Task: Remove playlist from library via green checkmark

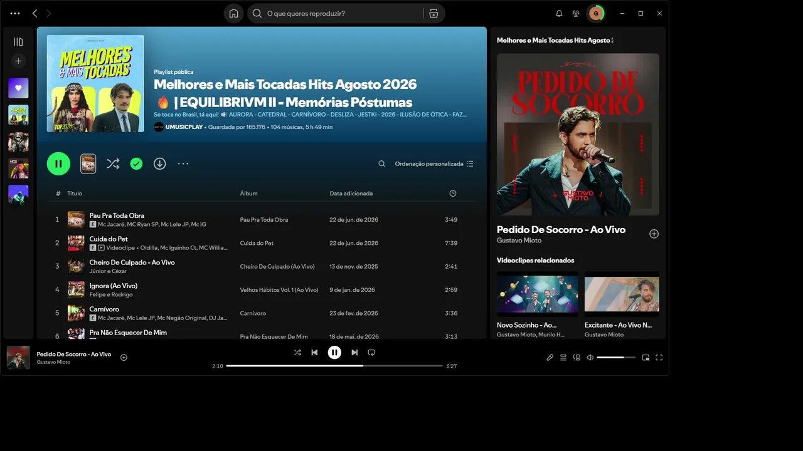Action: pos(136,163)
